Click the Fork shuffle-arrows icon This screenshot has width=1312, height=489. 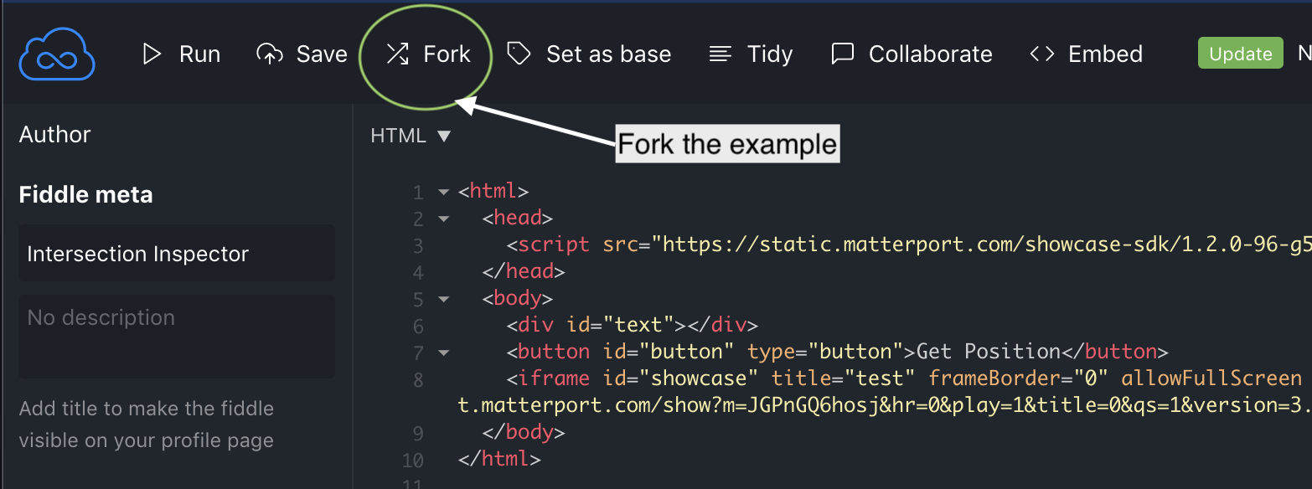pos(396,54)
